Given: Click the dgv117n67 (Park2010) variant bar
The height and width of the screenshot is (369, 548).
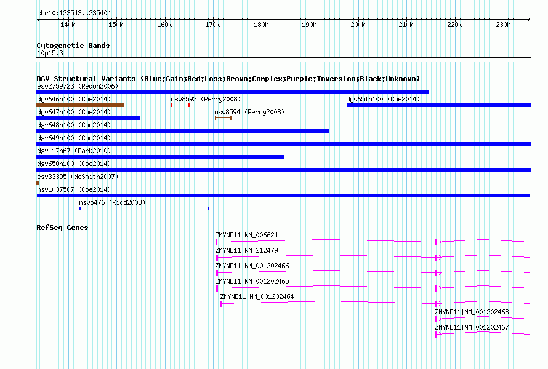Looking at the screenshot, I should click(160, 157).
